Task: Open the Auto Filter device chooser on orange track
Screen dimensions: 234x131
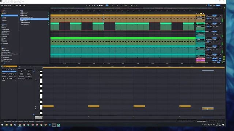Action: point(201,17)
